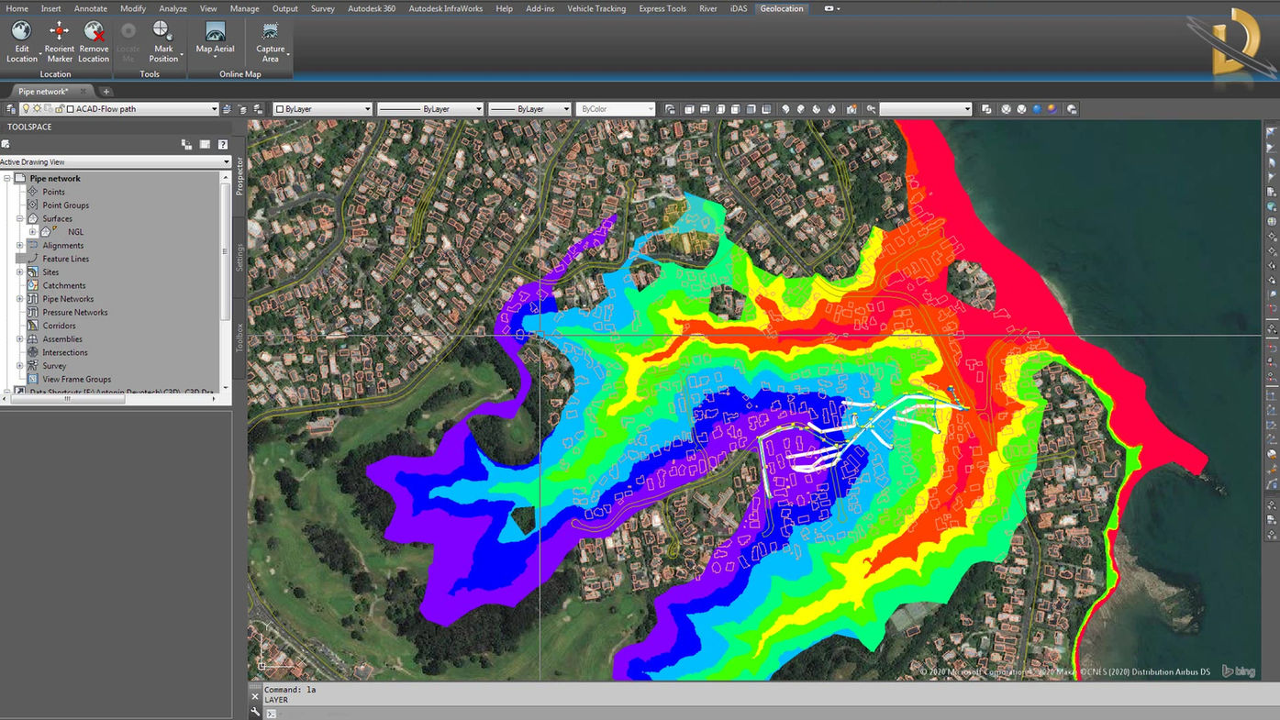Add a new drawing tab with plus
This screenshot has width=1280, height=720.
pos(106,92)
